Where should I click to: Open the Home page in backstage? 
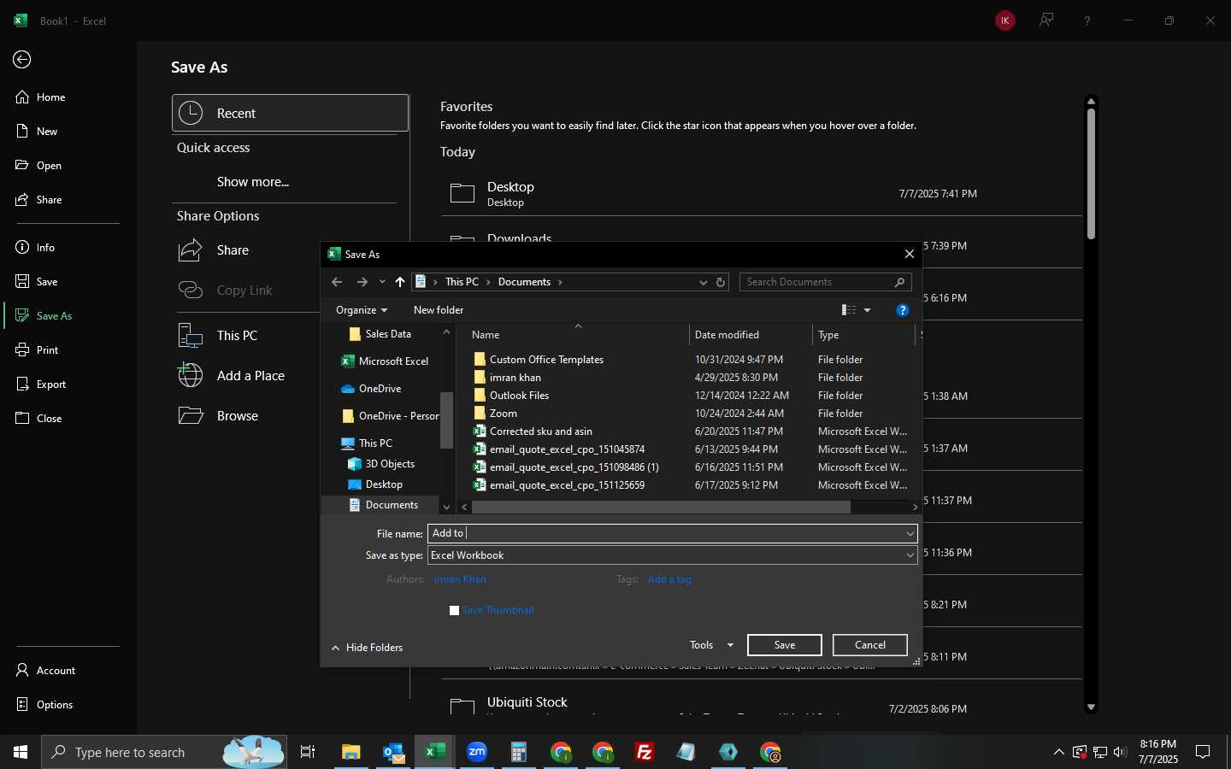(50, 97)
